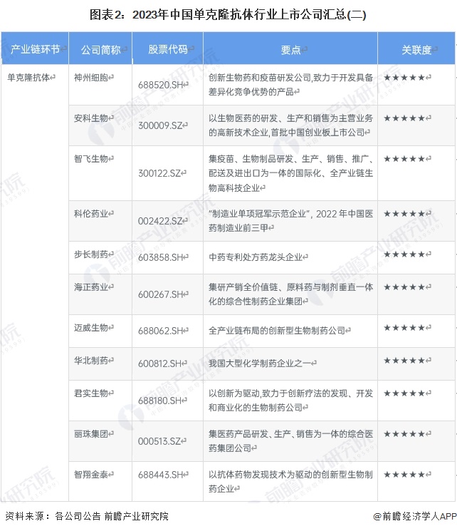The width and height of the screenshot is (457, 531).
Task: Select company name 神州细胞
Action: [x=91, y=78]
